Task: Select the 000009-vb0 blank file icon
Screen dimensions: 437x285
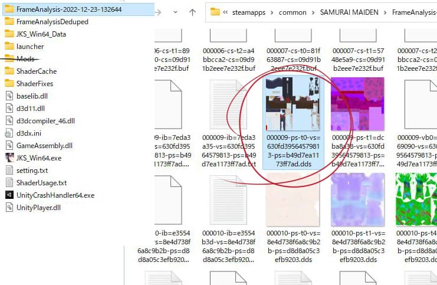Action: (x=421, y=105)
